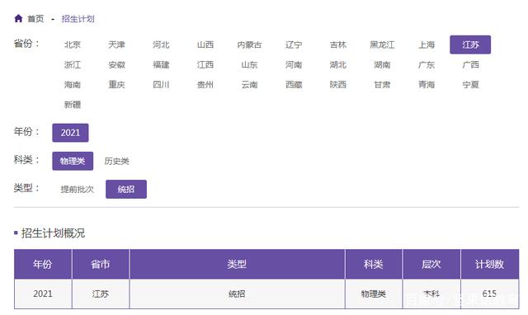Select province 河南
This screenshot has height=315, width=528.
tap(294, 64)
